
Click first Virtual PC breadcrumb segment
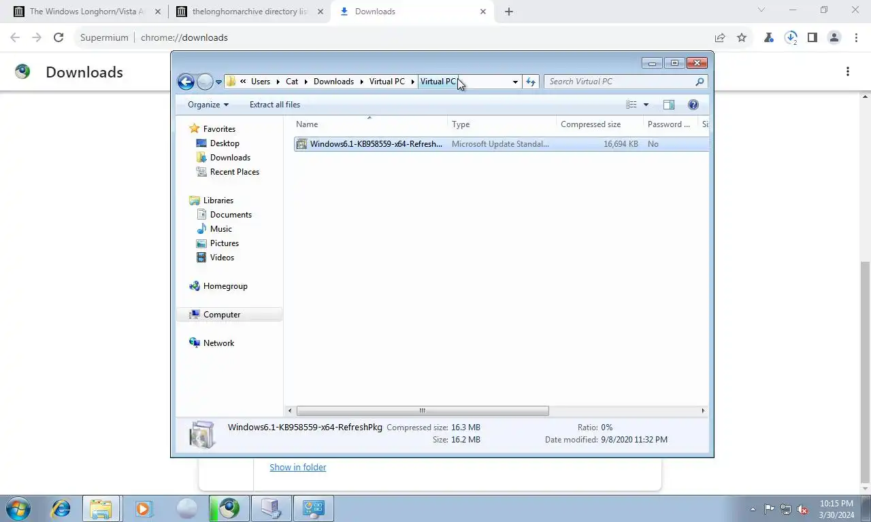click(387, 82)
